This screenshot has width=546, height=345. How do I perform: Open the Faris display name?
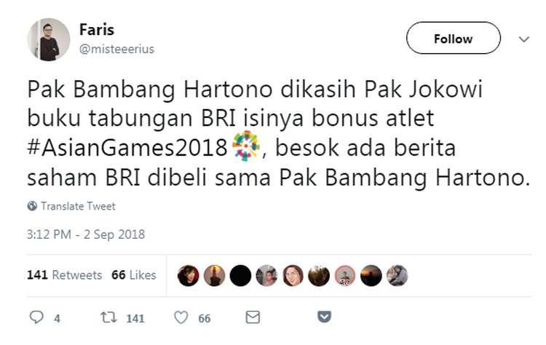96,30
